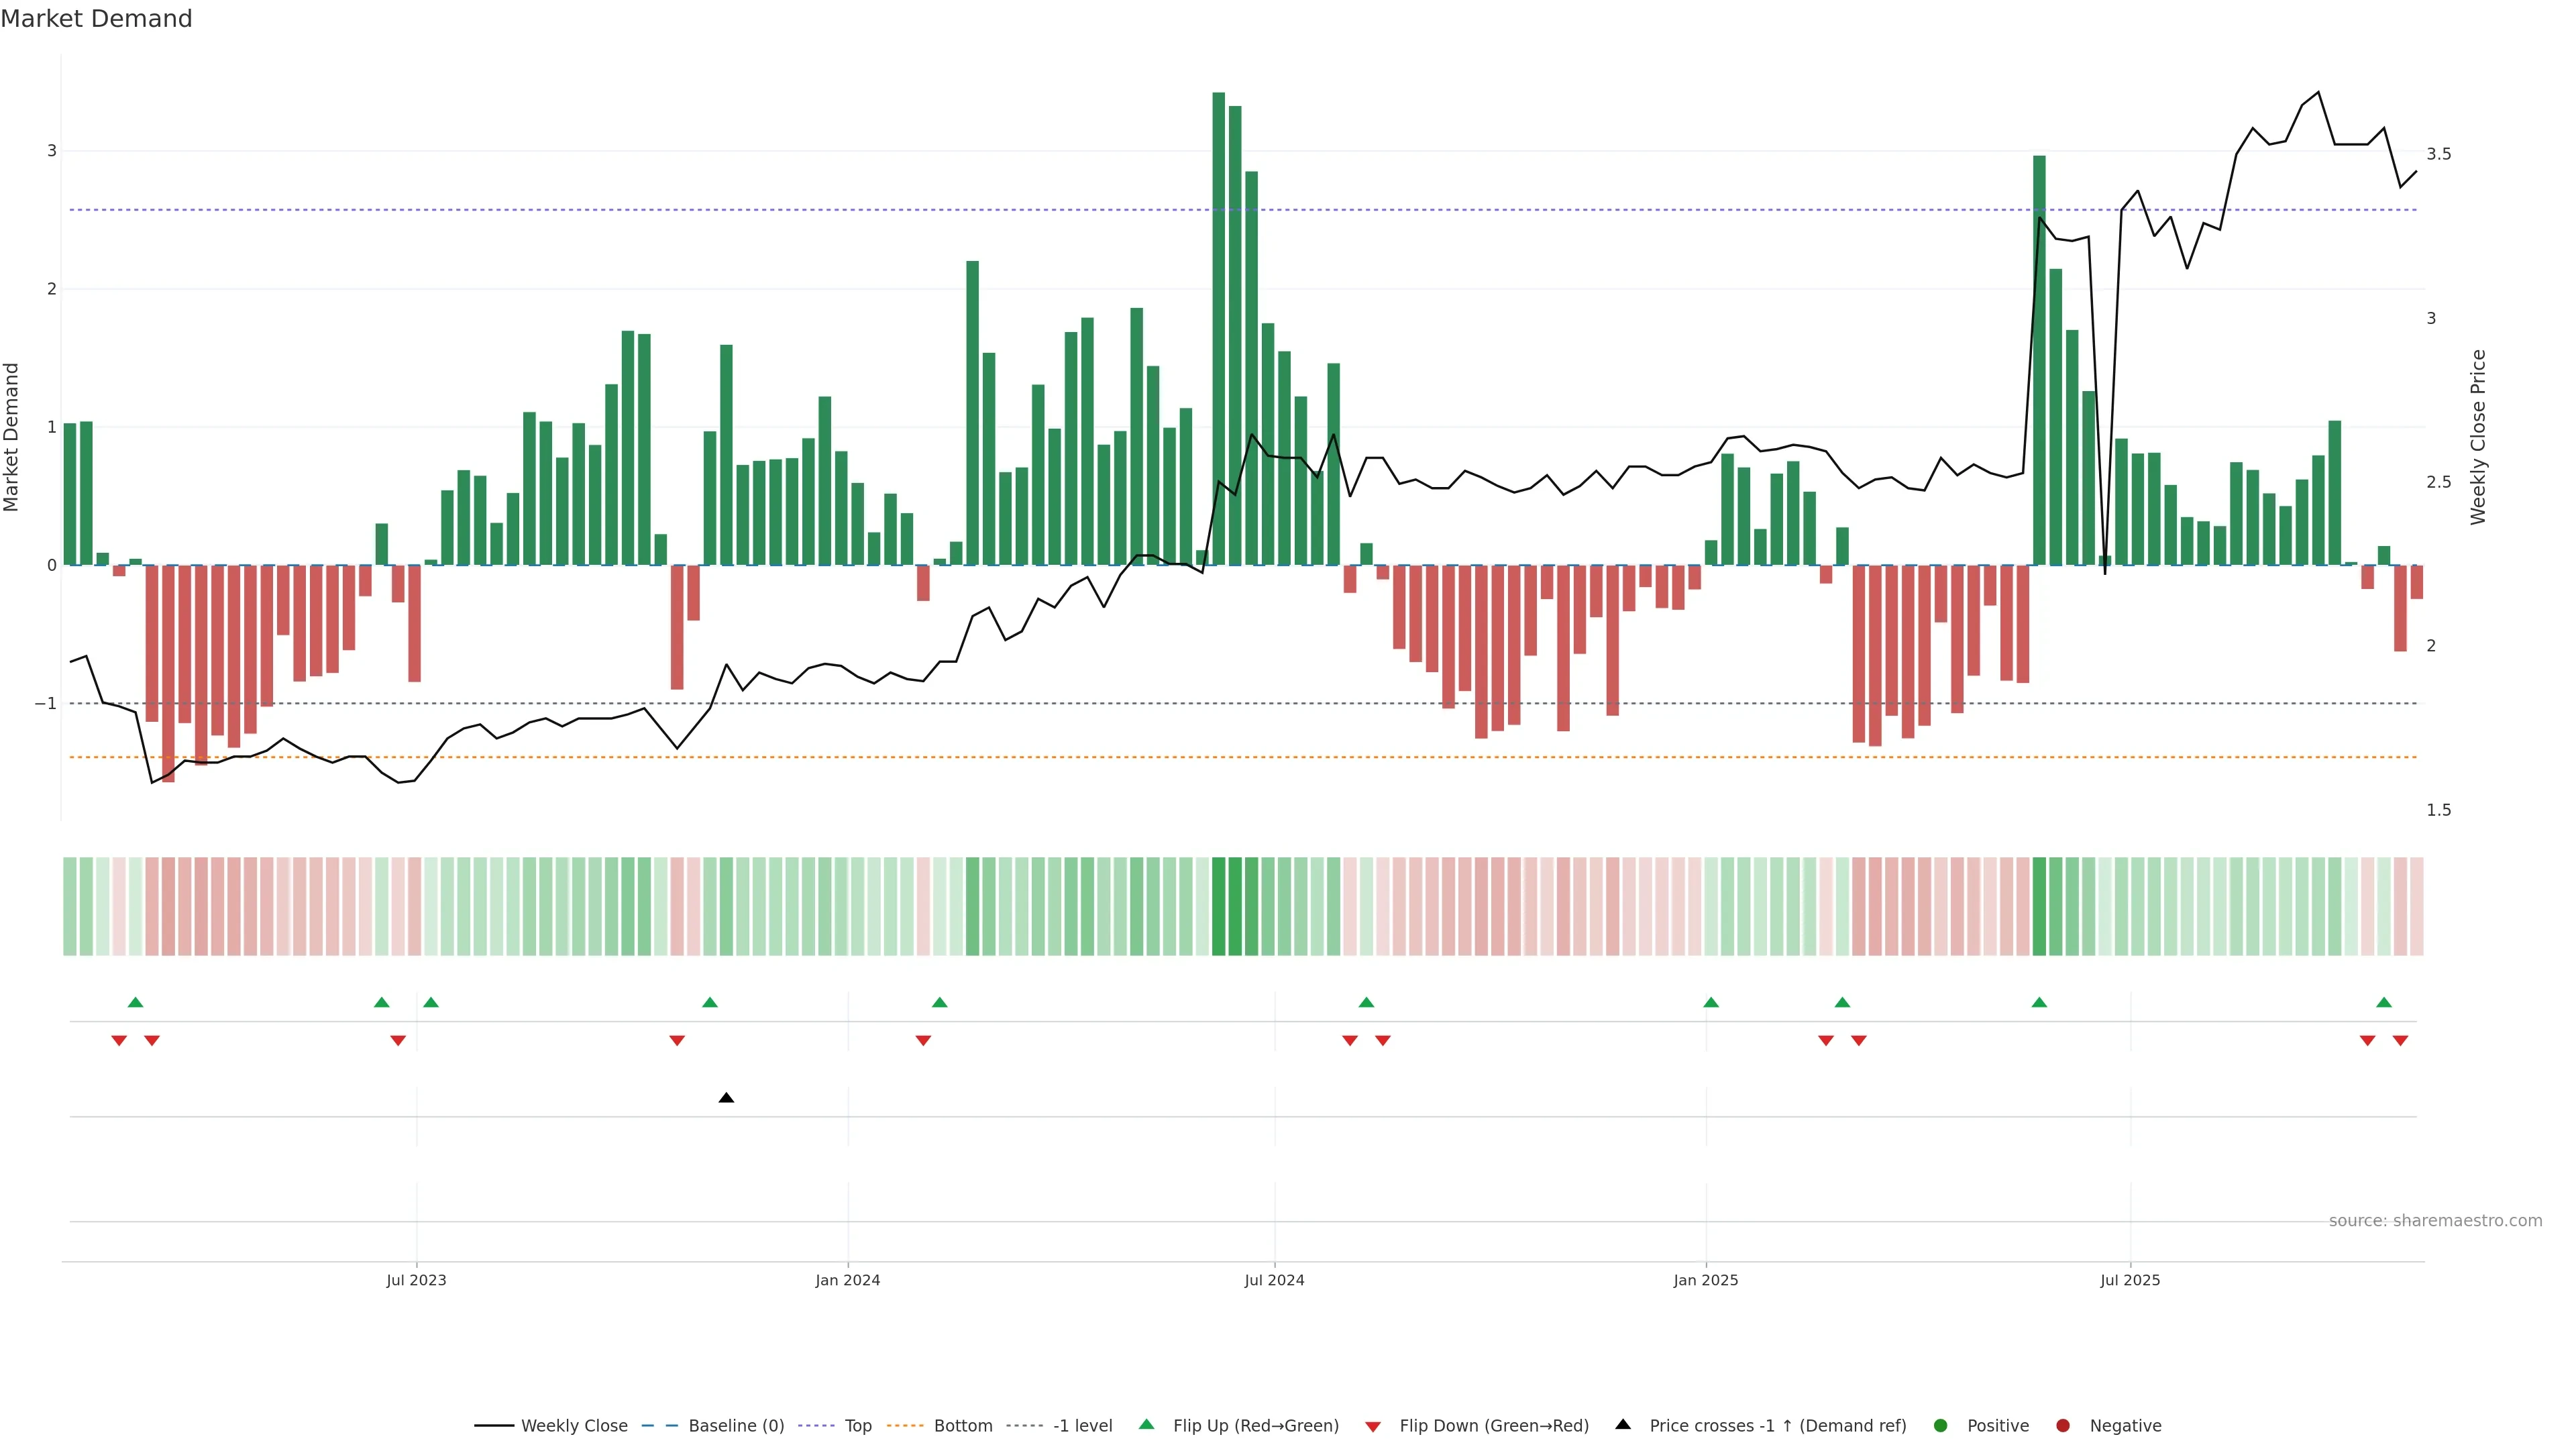Click black triangle legend icon for Price crosses -1
This screenshot has height=1449, width=2576.
[1623, 1424]
